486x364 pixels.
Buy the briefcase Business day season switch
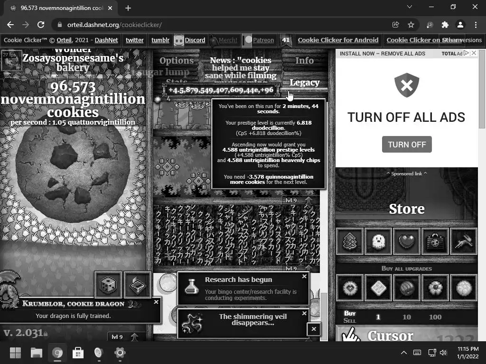coord(435,241)
